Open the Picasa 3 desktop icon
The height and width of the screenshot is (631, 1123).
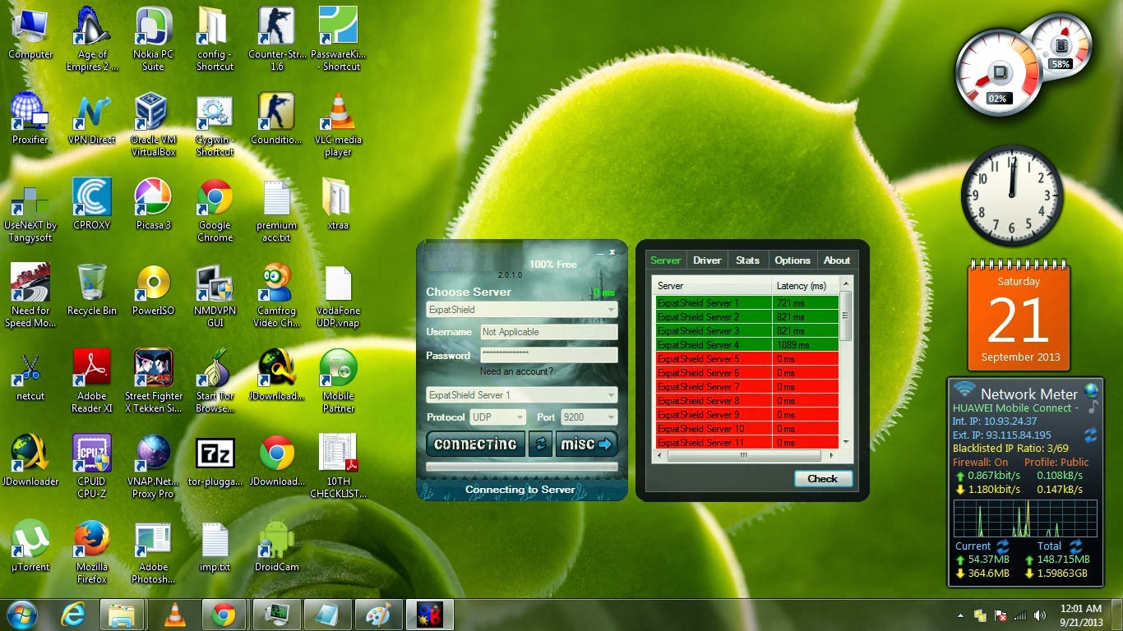[x=153, y=204]
